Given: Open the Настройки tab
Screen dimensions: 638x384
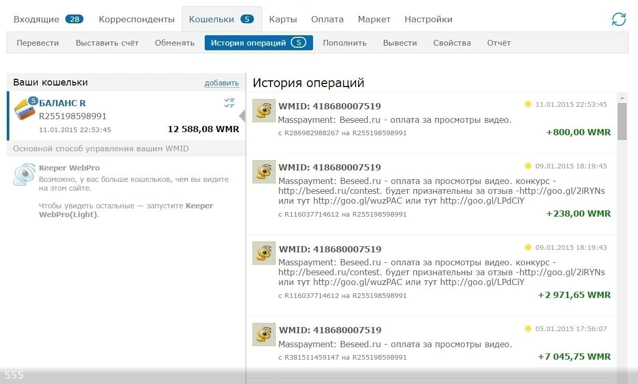Looking at the screenshot, I should point(428,19).
